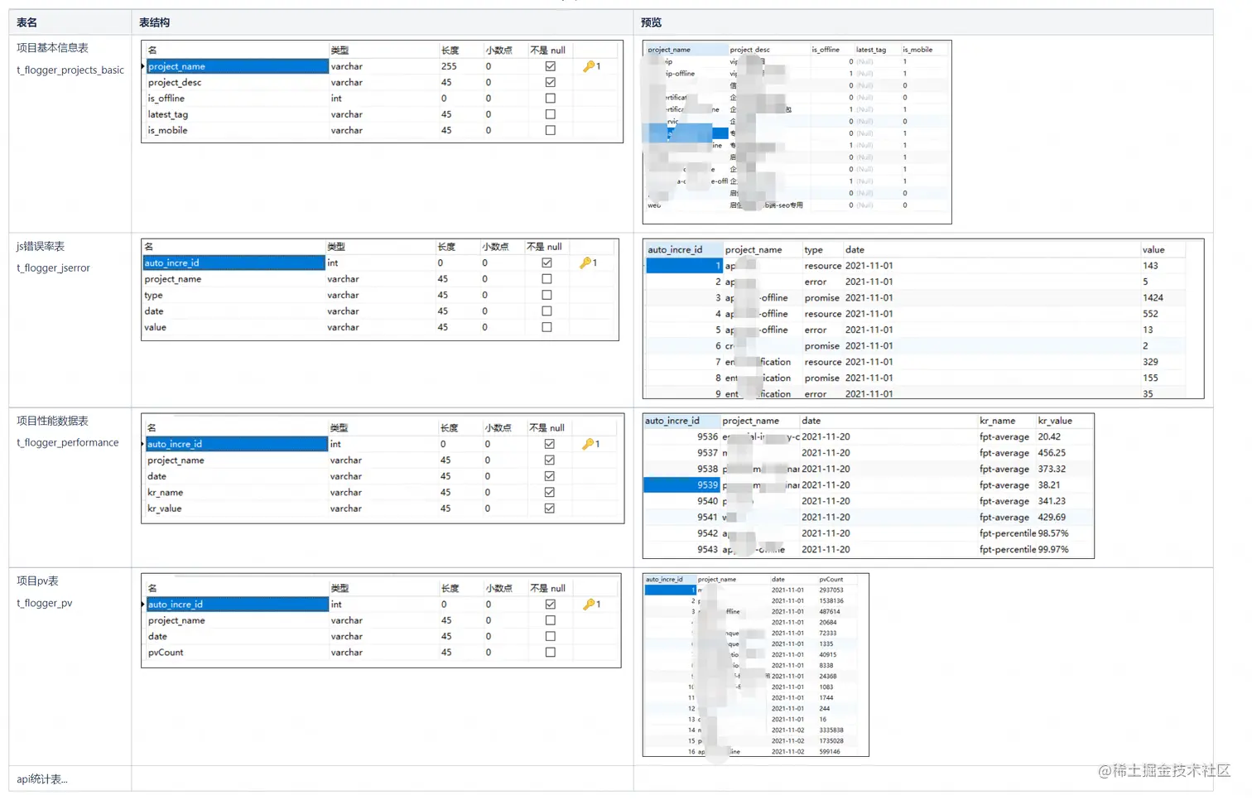Click the 项目pv表 label
1252x800 pixels.
[37, 581]
